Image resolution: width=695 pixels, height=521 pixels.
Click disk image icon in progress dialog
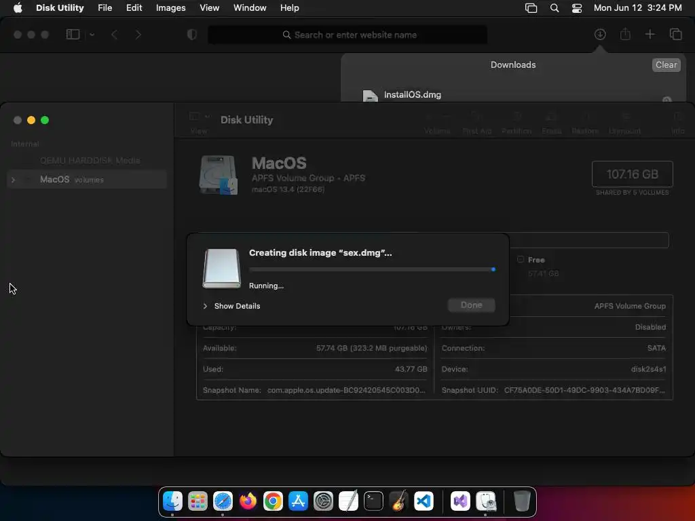[222, 269]
